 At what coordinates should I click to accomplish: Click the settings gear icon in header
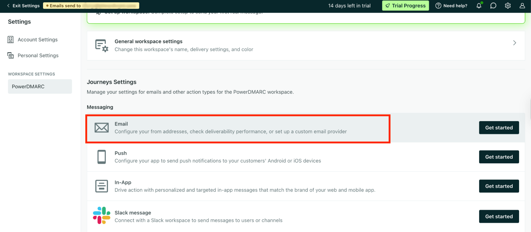point(508,6)
